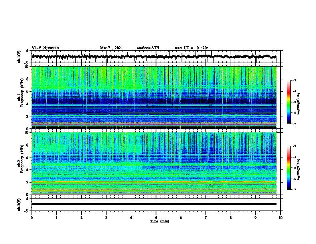The height and width of the screenshot is (244, 316).
Task: Click the Time axis tick label 4
Action: tap(131, 218)
